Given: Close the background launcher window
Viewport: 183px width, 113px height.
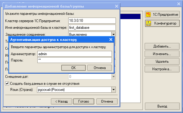Looking at the screenshot, I should pyautogui.click(x=179, y=4).
